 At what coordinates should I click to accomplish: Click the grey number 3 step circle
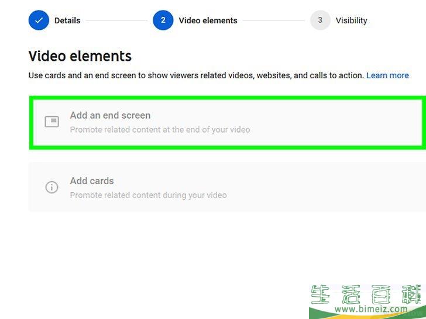point(320,20)
